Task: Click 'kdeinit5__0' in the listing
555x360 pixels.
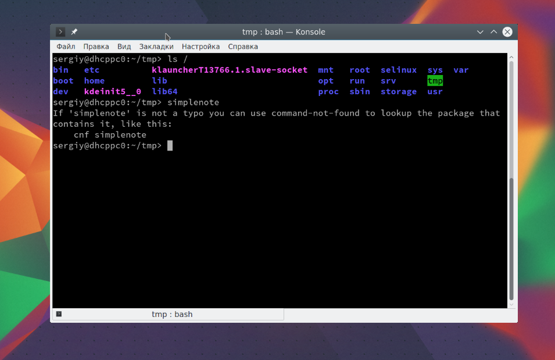Action: click(x=113, y=91)
